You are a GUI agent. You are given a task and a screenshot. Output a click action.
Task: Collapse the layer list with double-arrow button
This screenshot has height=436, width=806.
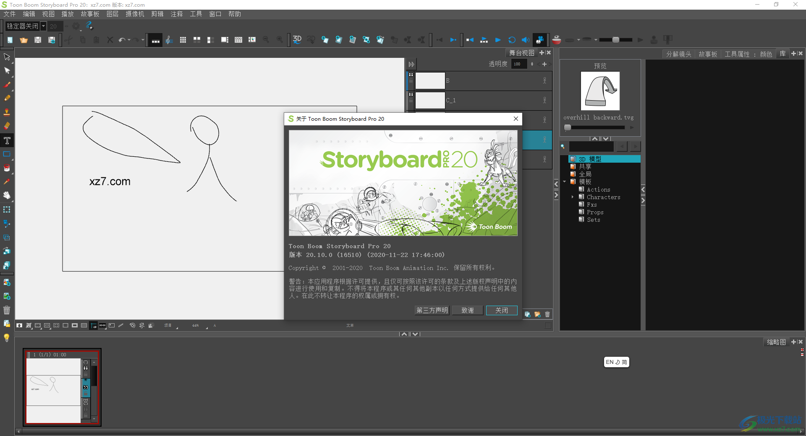tap(411, 64)
